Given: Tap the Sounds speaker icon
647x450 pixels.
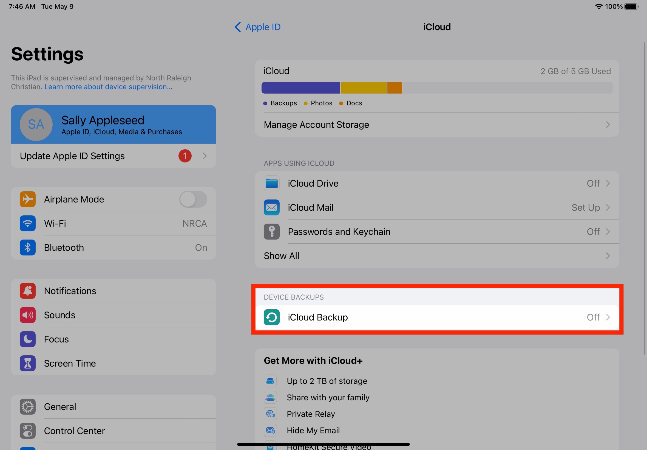Looking at the screenshot, I should 28,315.
